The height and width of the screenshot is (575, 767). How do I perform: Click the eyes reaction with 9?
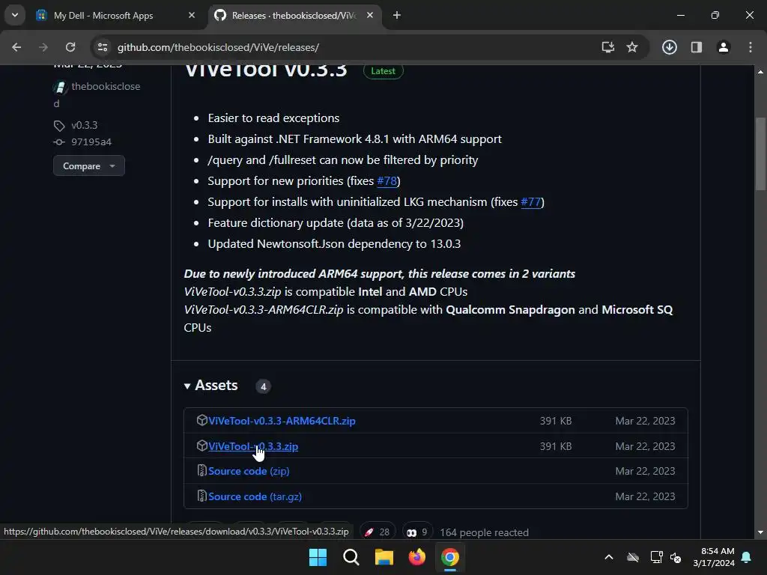click(x=417, y=532)
